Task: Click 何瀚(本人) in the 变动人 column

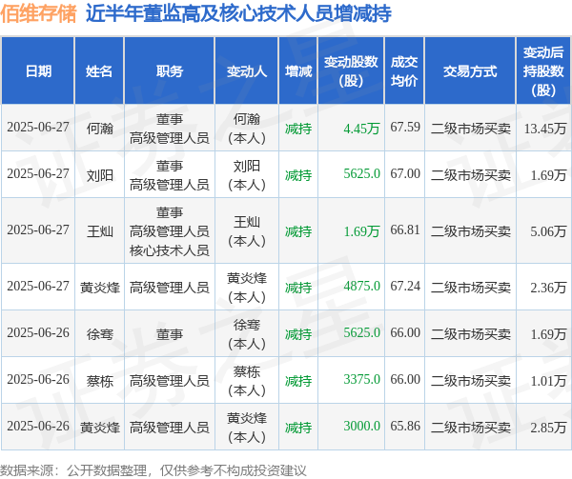Action: click(247, 129)
